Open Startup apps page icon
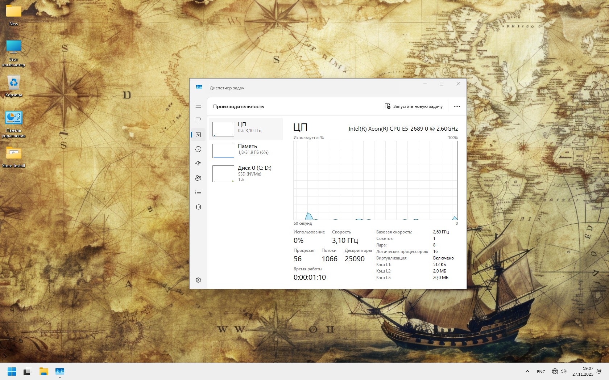This screenshot has width=609, height=380. pos(198,164)
